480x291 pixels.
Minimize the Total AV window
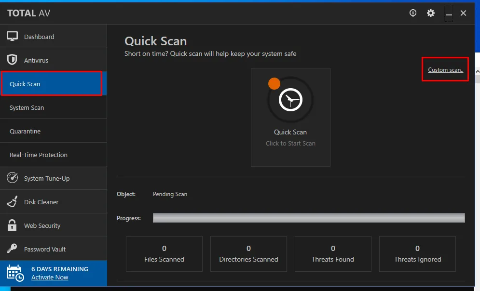449,13
